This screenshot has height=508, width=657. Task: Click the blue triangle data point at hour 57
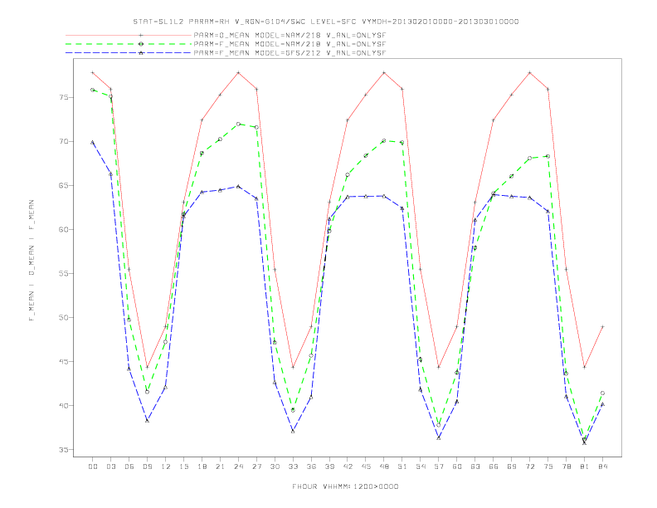click(x=439, y=438)
